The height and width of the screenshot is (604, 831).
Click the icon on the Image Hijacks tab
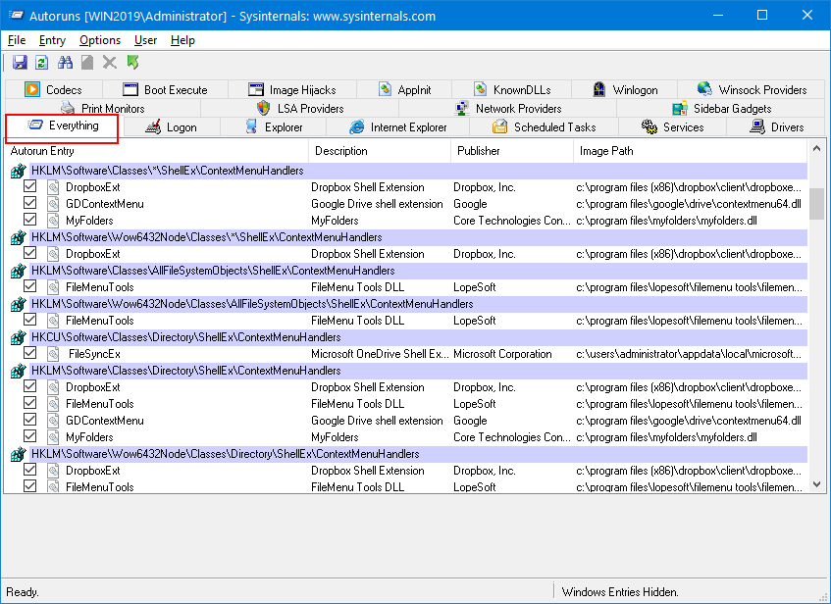(256, 89)
